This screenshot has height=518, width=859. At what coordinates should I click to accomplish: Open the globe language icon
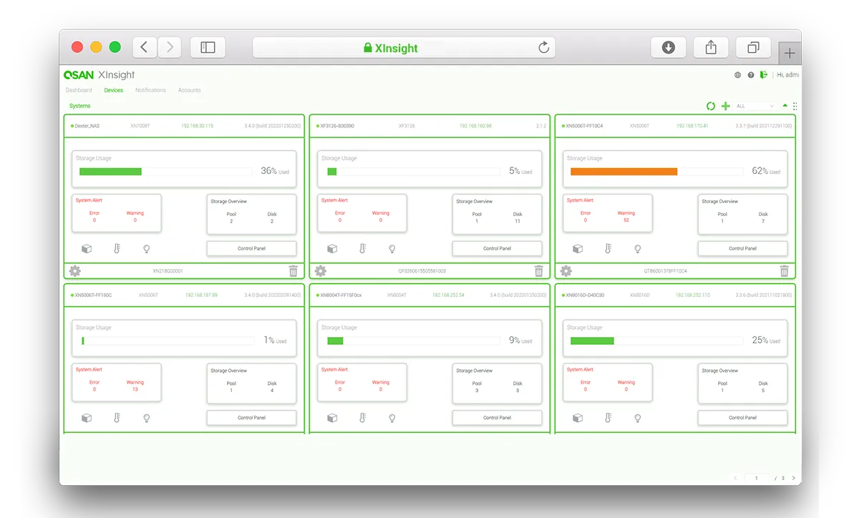[737, 75]
